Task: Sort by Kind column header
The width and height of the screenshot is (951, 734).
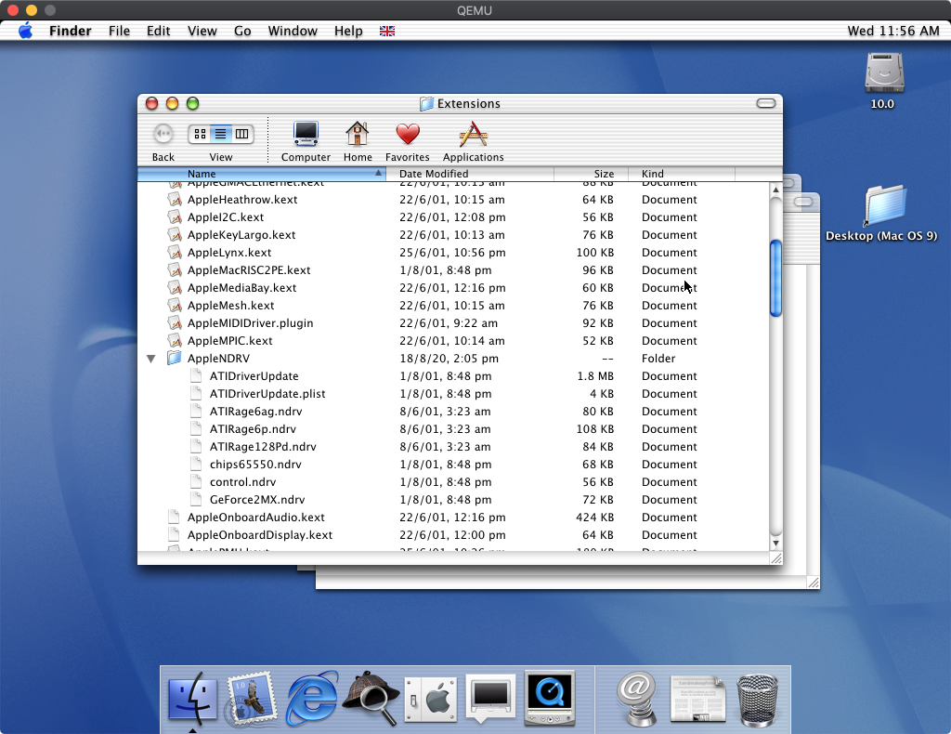Action: 681,174
